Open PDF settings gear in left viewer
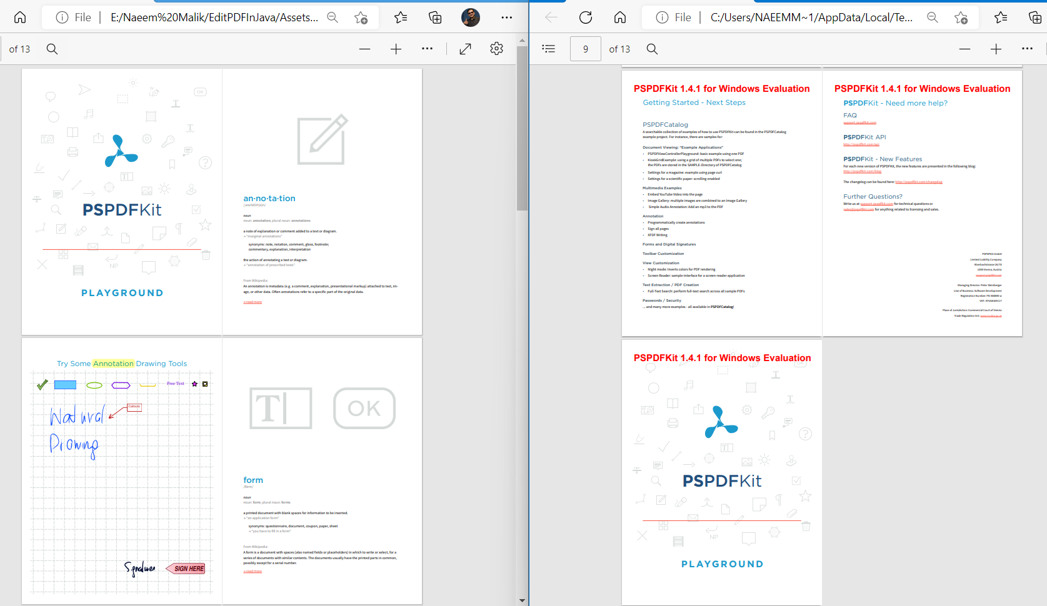Image resolution: width=1047 pixels, height=606 pixels. point(496,49)
